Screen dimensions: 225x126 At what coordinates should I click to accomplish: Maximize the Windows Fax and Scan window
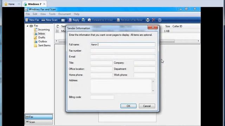[x=186, y=9]
